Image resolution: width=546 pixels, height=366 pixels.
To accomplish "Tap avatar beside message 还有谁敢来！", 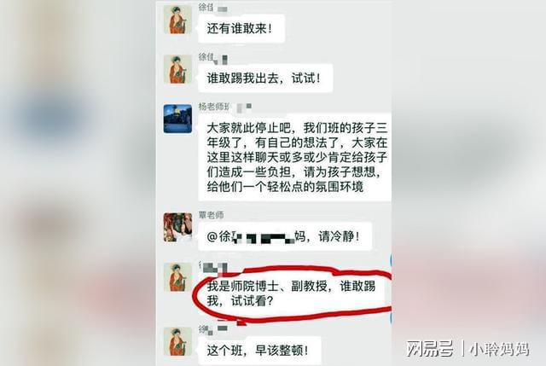I will (x=177, y=20).
